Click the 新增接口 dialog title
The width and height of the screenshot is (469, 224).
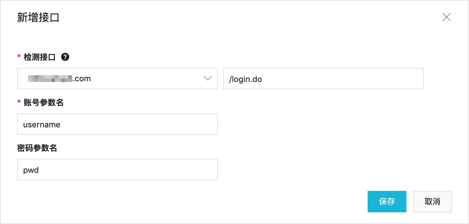point(38,18)
